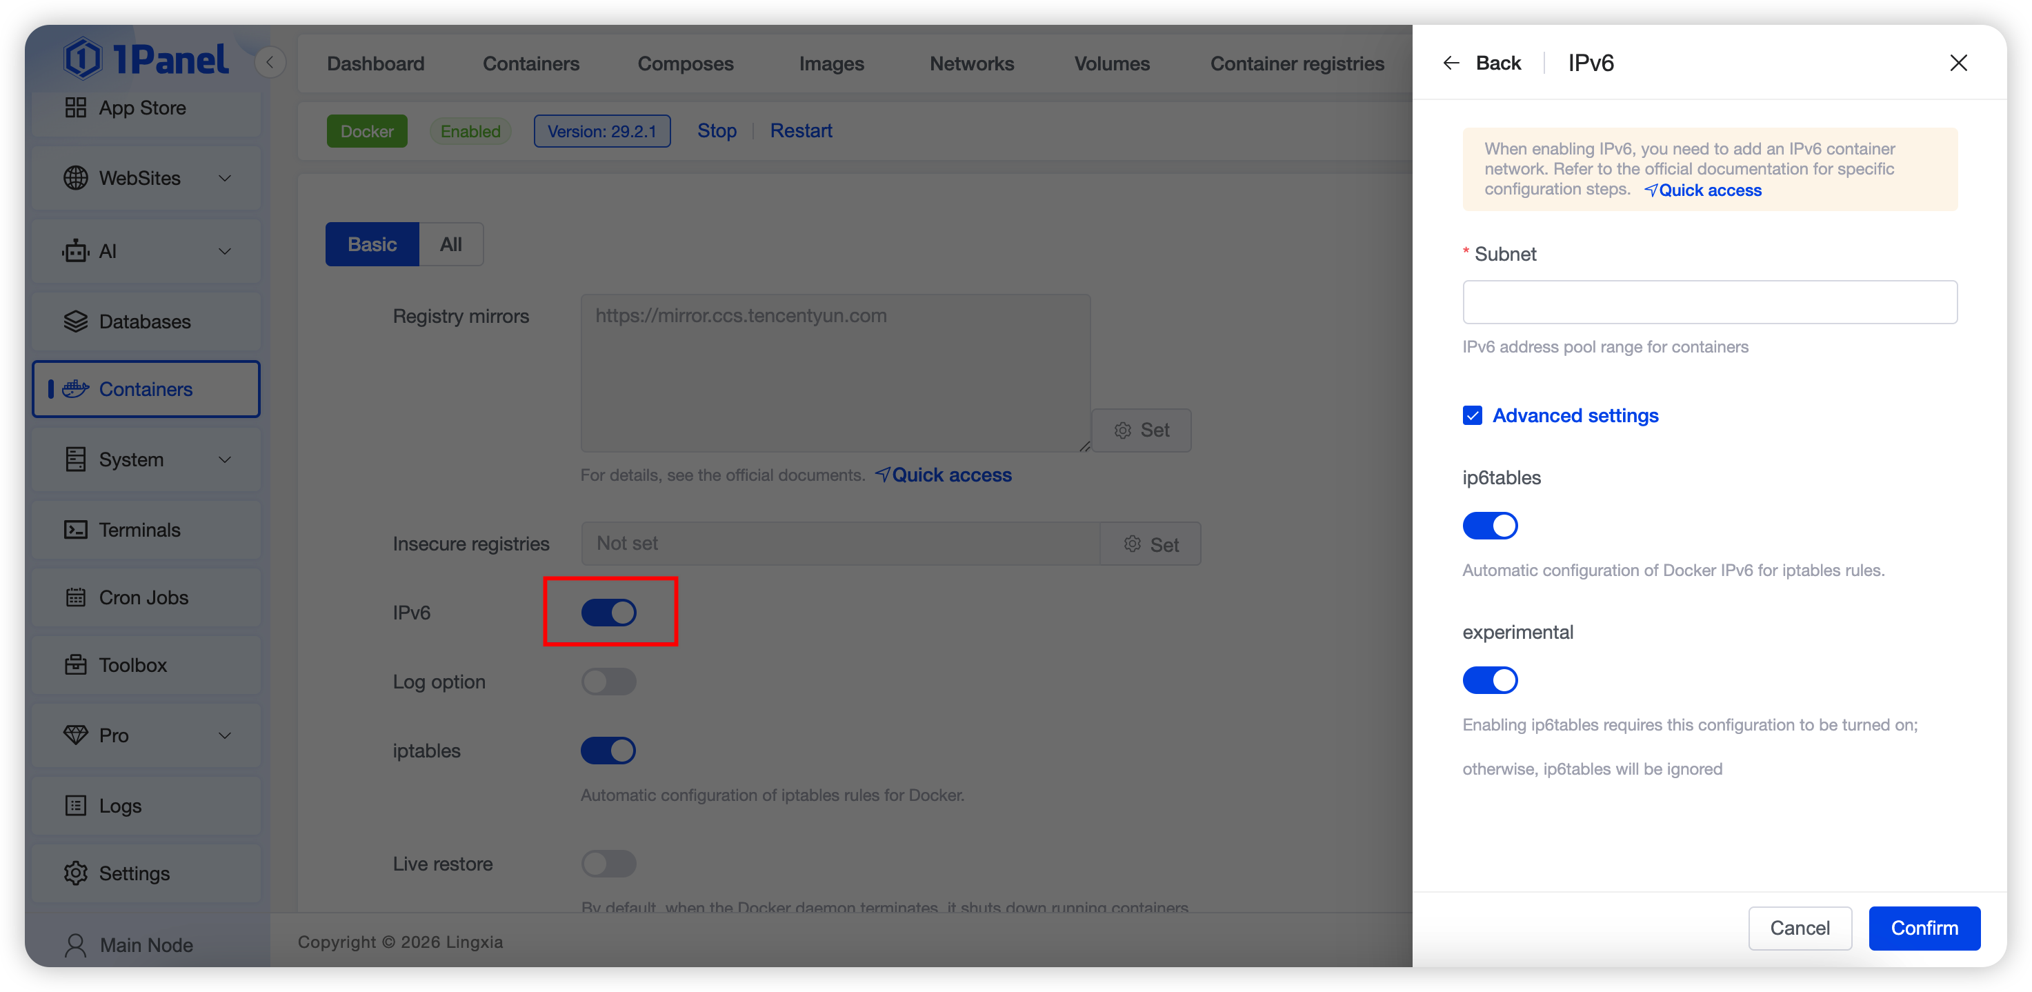This screenshot has width=2032, height=992.
Task: Open Toolbox via its briefcase icon
Action: pyautogui.click(x=76, y=665)
